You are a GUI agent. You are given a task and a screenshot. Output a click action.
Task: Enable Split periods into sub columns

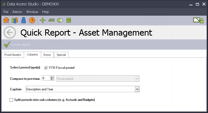[x=11, y=100]
